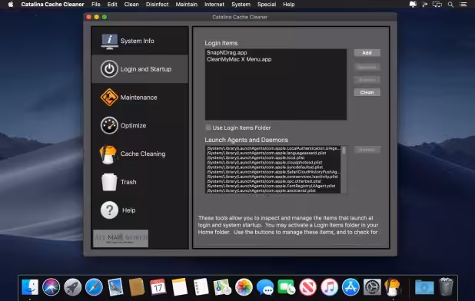The image size is (475, 301).
Task: Open the Edit menu
Action: tap(112, 5)
